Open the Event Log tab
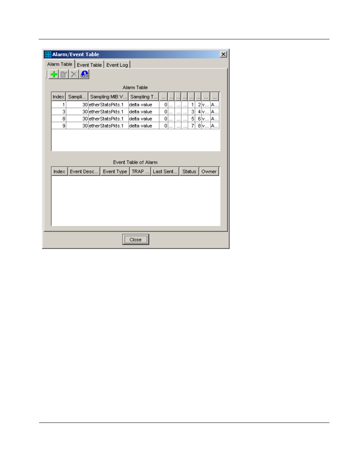This screenshot has height=463, width=358. point(117,65)
